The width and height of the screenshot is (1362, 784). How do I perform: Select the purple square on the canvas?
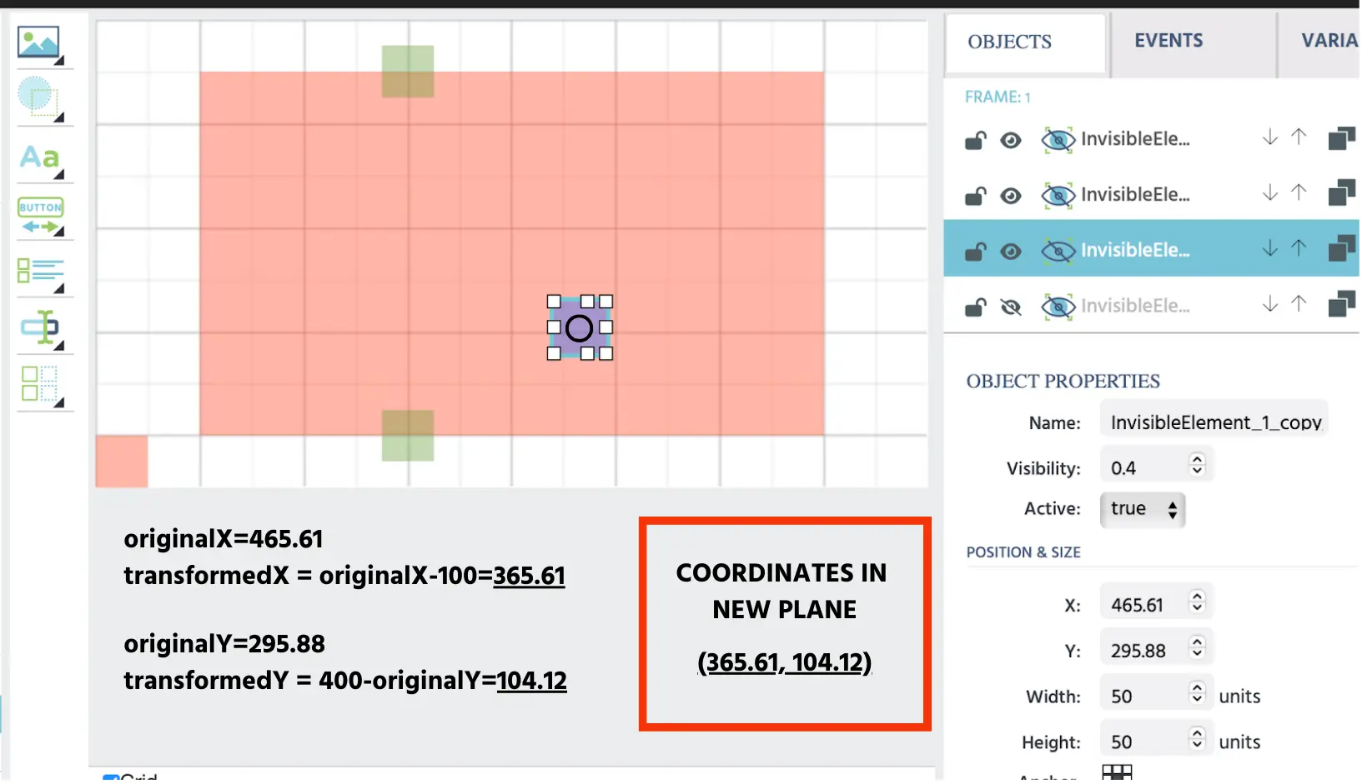click(580, 328)
